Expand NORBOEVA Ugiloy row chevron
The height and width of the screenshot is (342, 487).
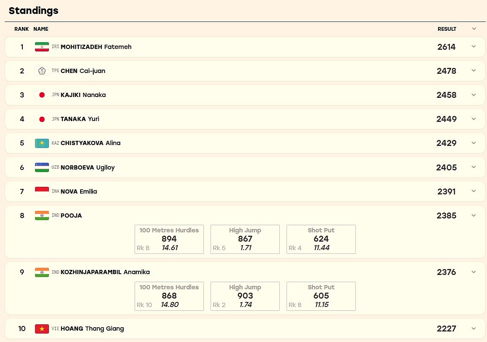click(x=473, y=167)
